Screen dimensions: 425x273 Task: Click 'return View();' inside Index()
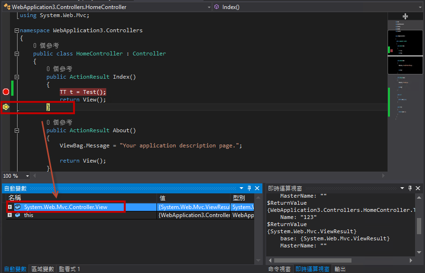click(83, 100)
